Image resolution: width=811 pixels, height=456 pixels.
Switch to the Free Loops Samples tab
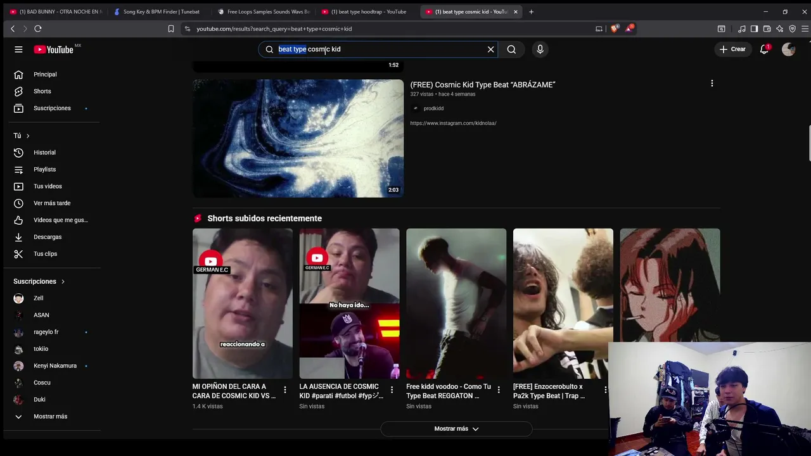click(x=263, y=11)
